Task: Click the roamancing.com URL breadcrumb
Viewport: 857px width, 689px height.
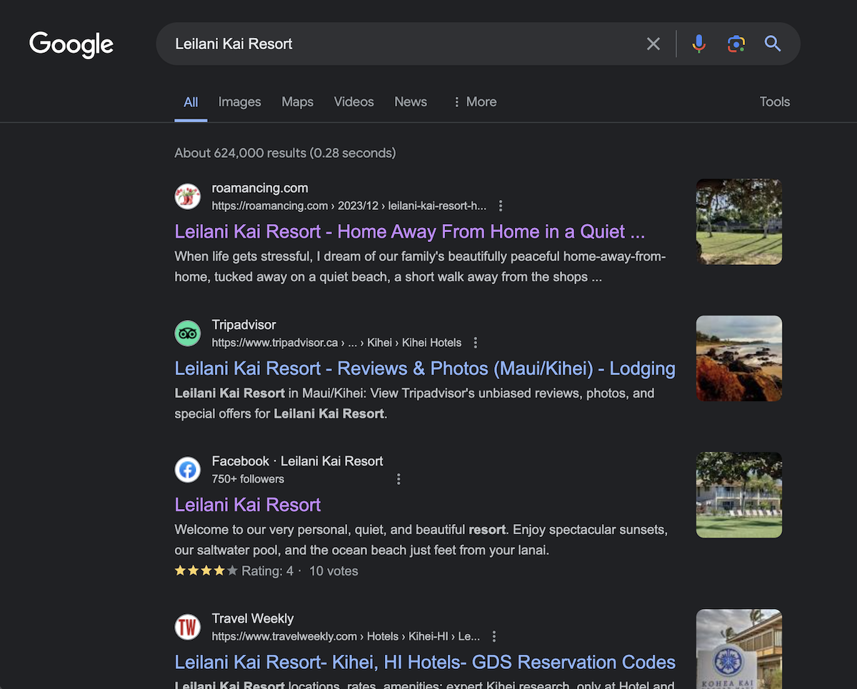Action: pos(349,206)
